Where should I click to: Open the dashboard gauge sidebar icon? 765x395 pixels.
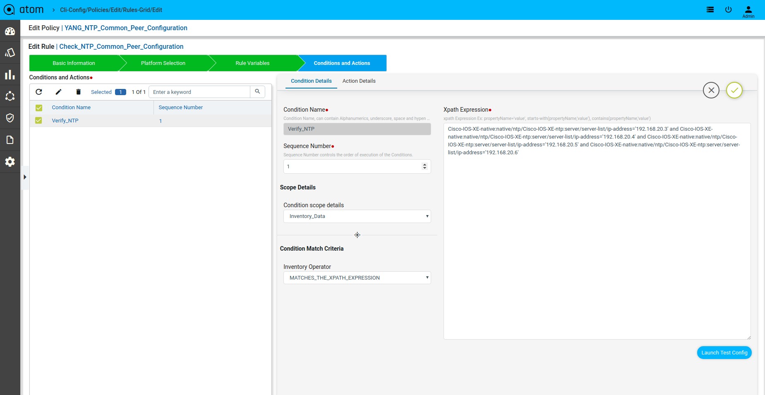[x=10, y=31]
